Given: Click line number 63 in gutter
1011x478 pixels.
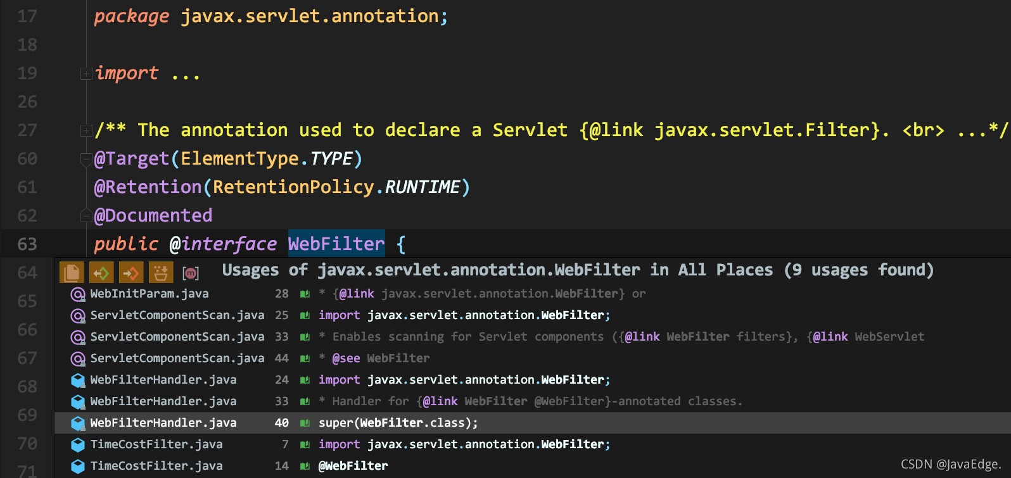Looking at the screenshot, I should 27,244.
